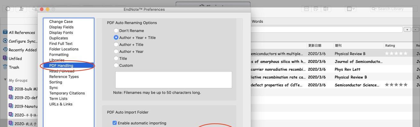Viewport: 420px width, 127px height.
Task: Open Display Fields preferences
Action: coord(61,27)
